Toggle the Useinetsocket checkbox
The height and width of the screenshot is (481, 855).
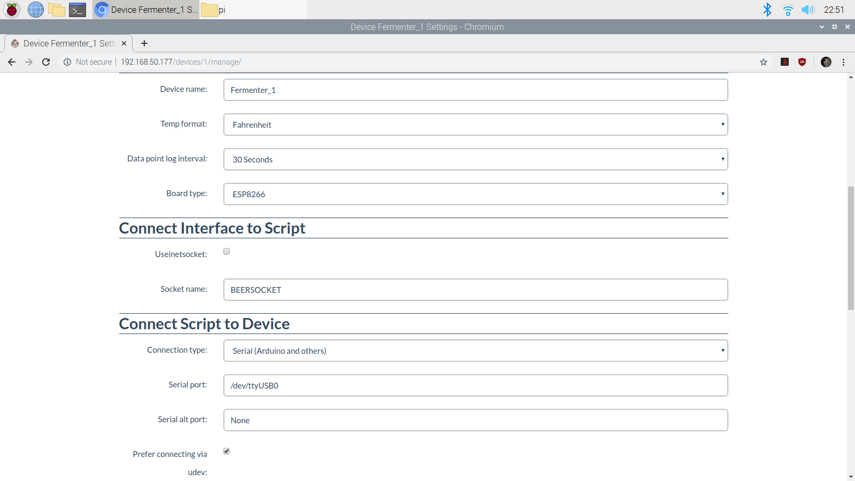227,251
